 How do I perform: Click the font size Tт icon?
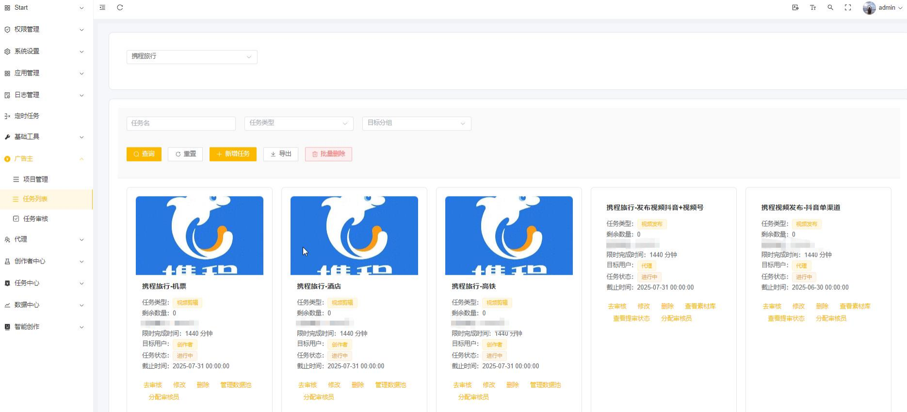coord(813,7)
